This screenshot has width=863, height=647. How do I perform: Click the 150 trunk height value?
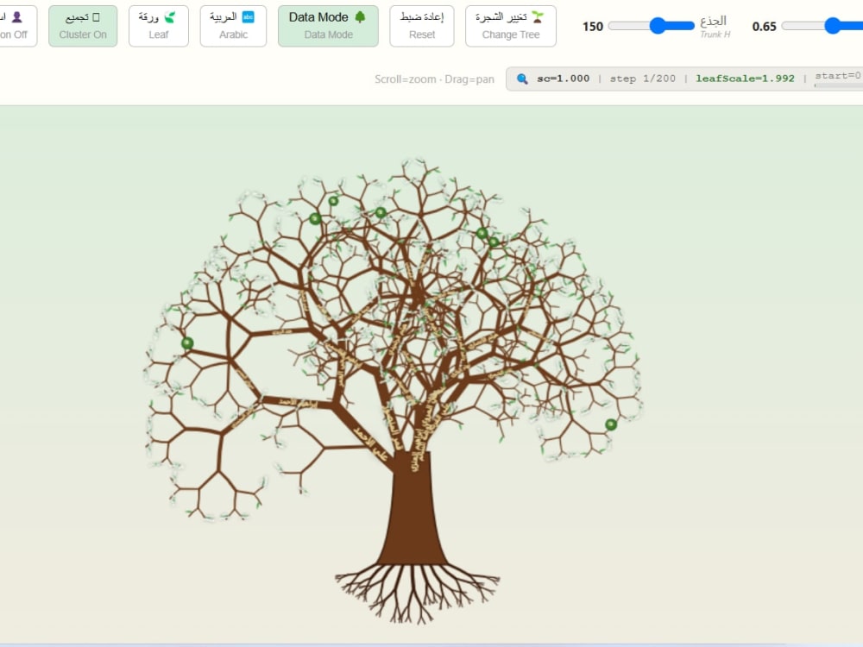593,27
